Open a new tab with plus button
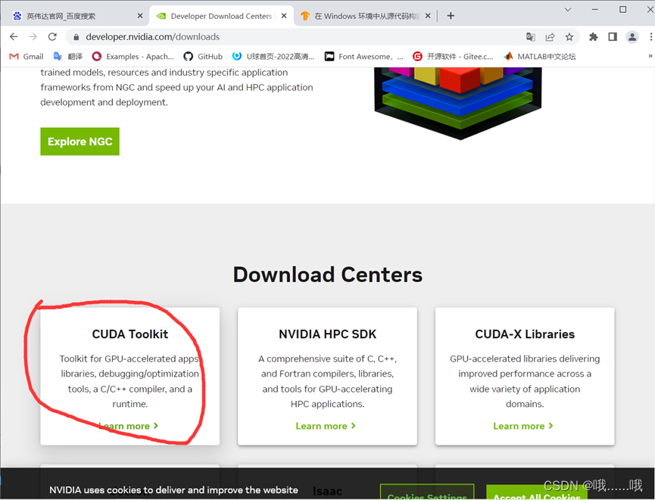 point(451,16)
